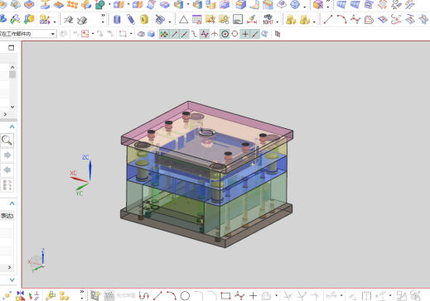Select the Circle tool in bottom sketch toolbar
Image resolution: width=430 pixels, height=301 pixels.
[185, 296]
